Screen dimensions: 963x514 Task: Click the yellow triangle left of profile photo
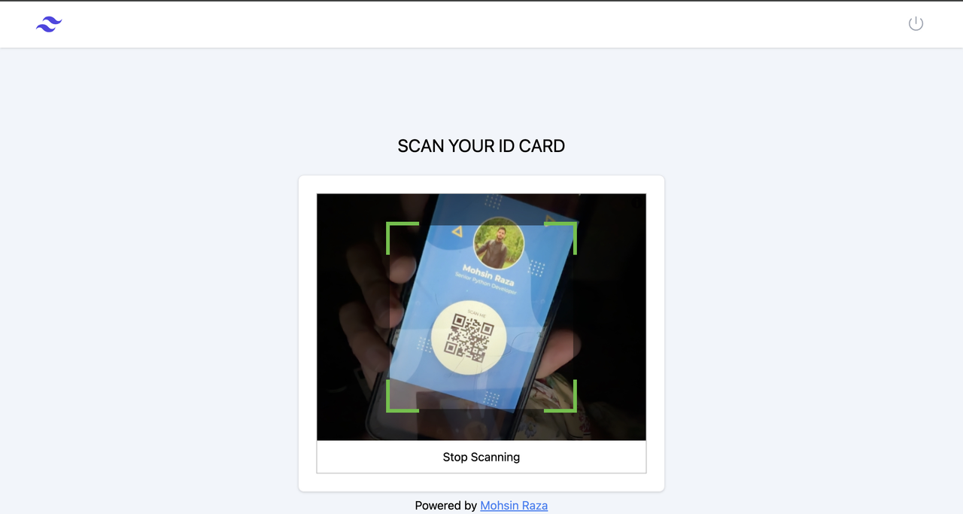457,232
